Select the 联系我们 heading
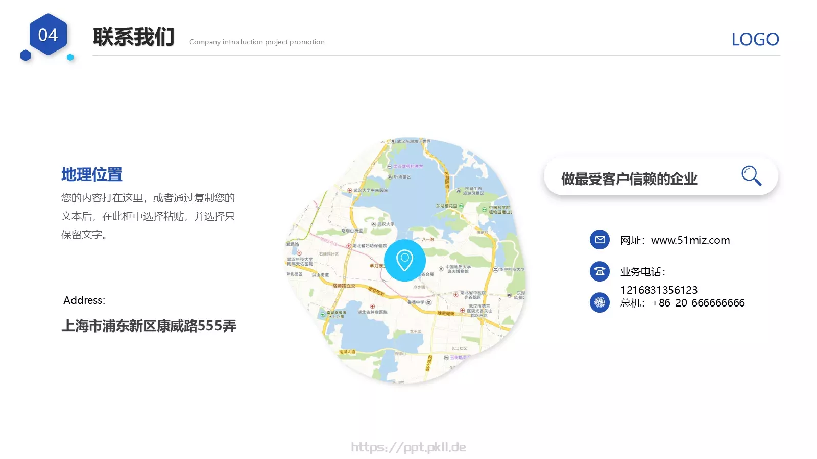The width and height of the screenshot is (817, 459). coord(134,37)
